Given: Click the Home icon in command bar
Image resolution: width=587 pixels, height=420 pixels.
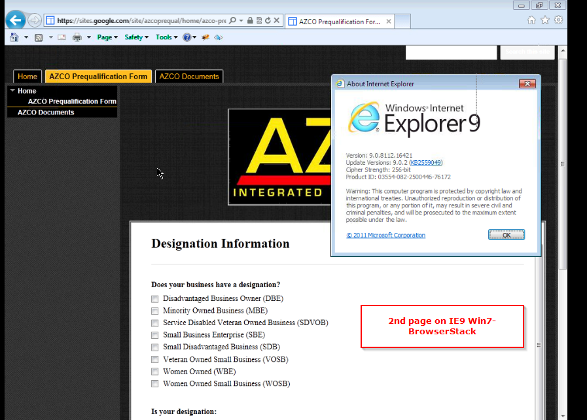Looking at the screenshot, I should 14,37.
